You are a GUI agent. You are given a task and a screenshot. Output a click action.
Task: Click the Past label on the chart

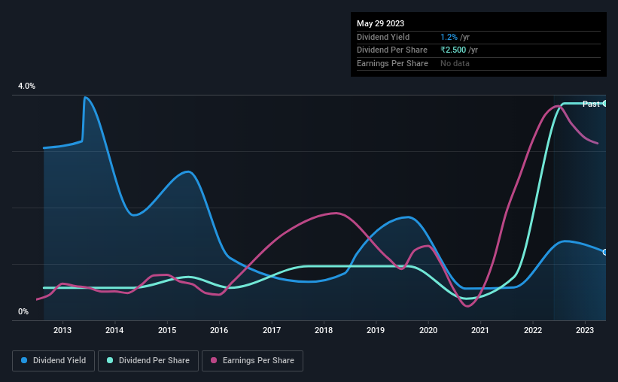click(x=591, y=104)
